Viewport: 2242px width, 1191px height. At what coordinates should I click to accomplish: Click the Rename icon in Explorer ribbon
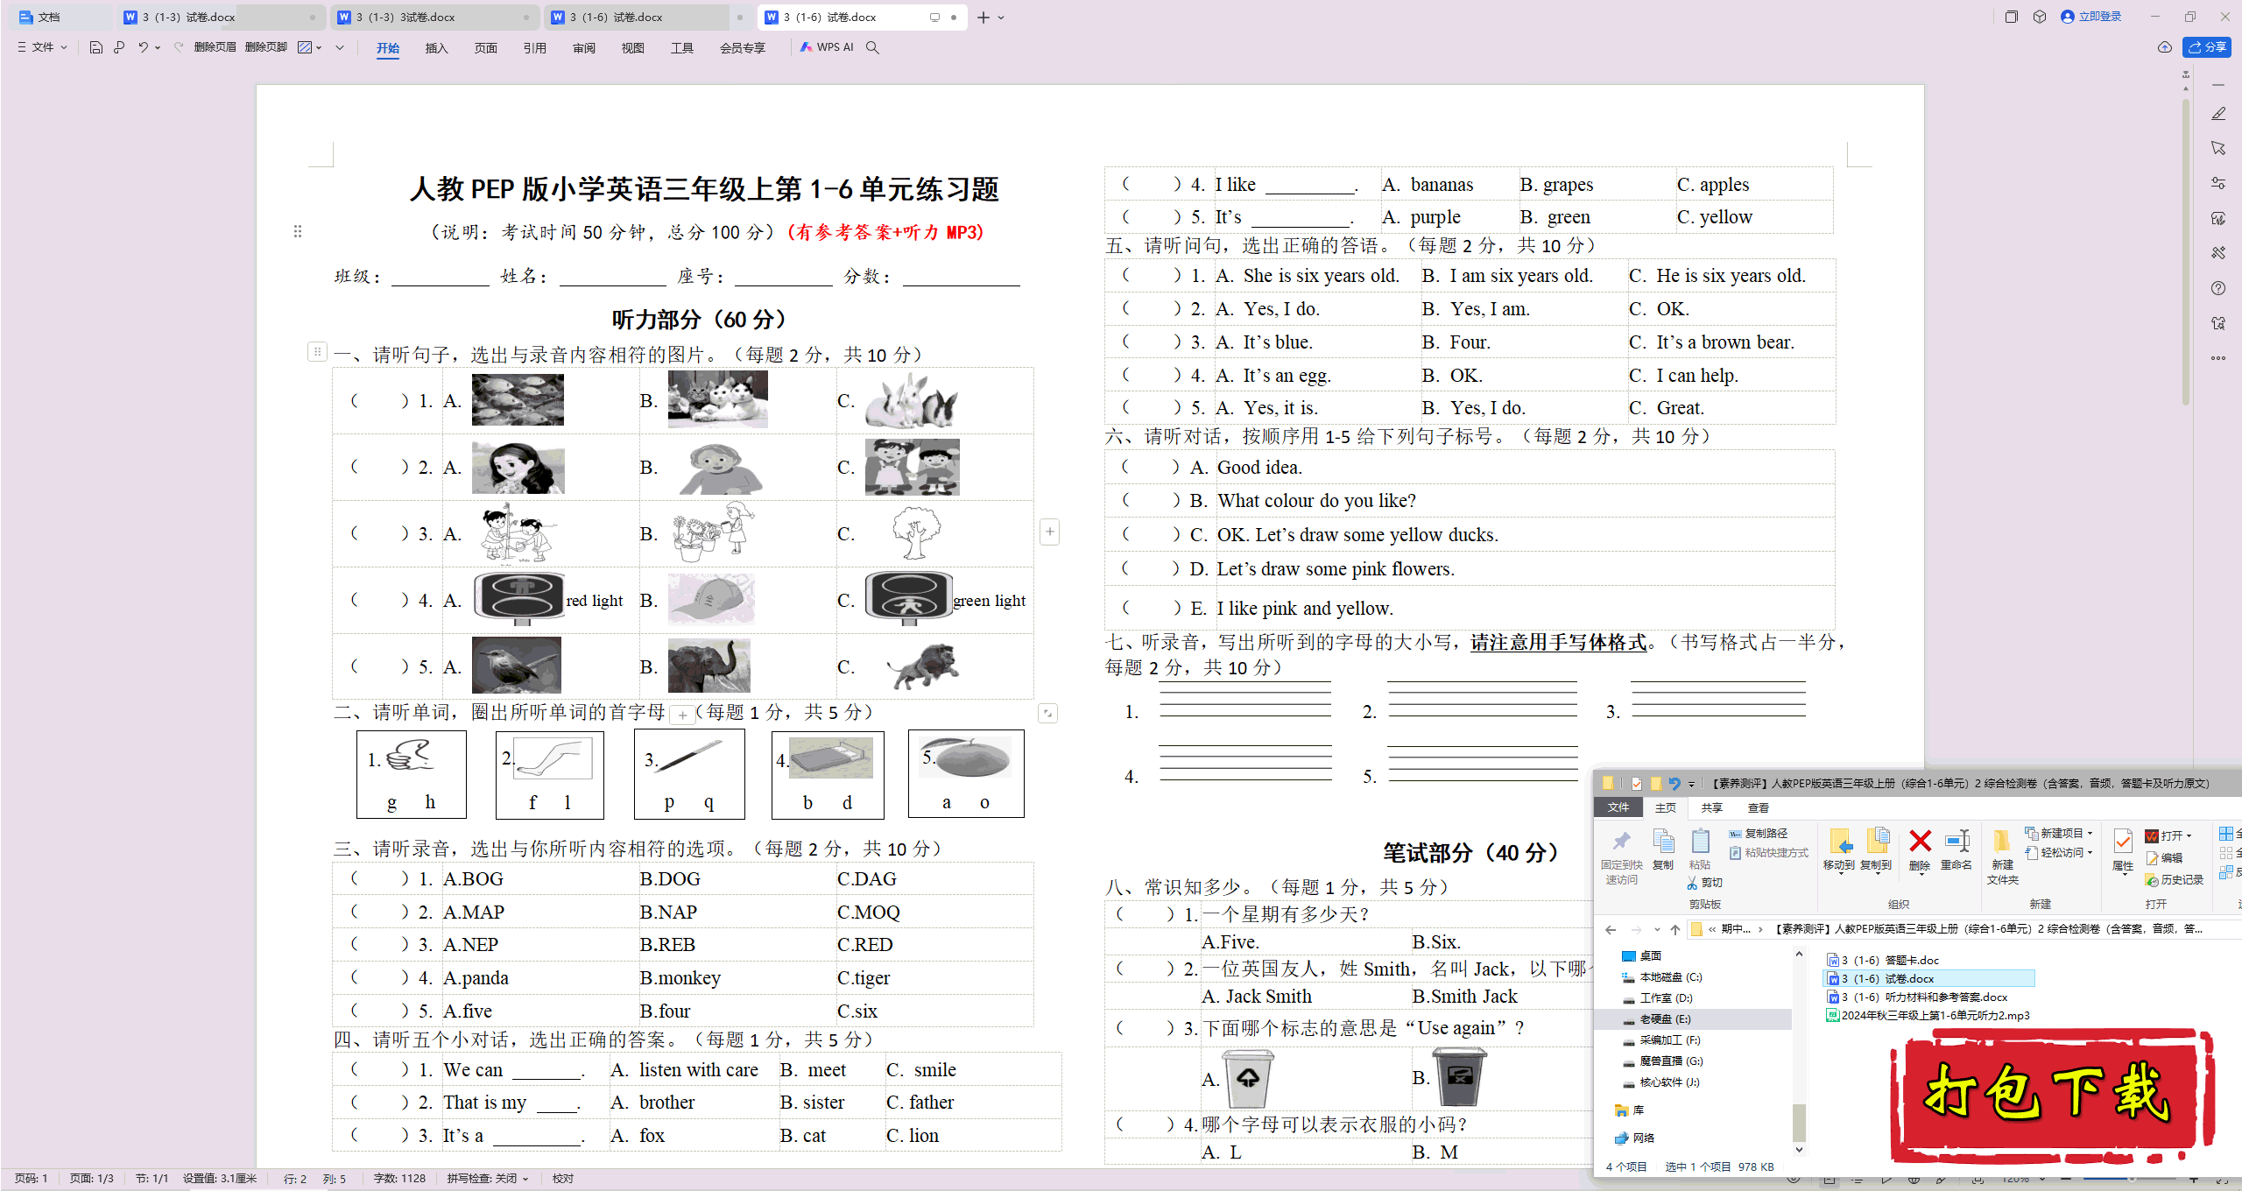[1956, 841]
